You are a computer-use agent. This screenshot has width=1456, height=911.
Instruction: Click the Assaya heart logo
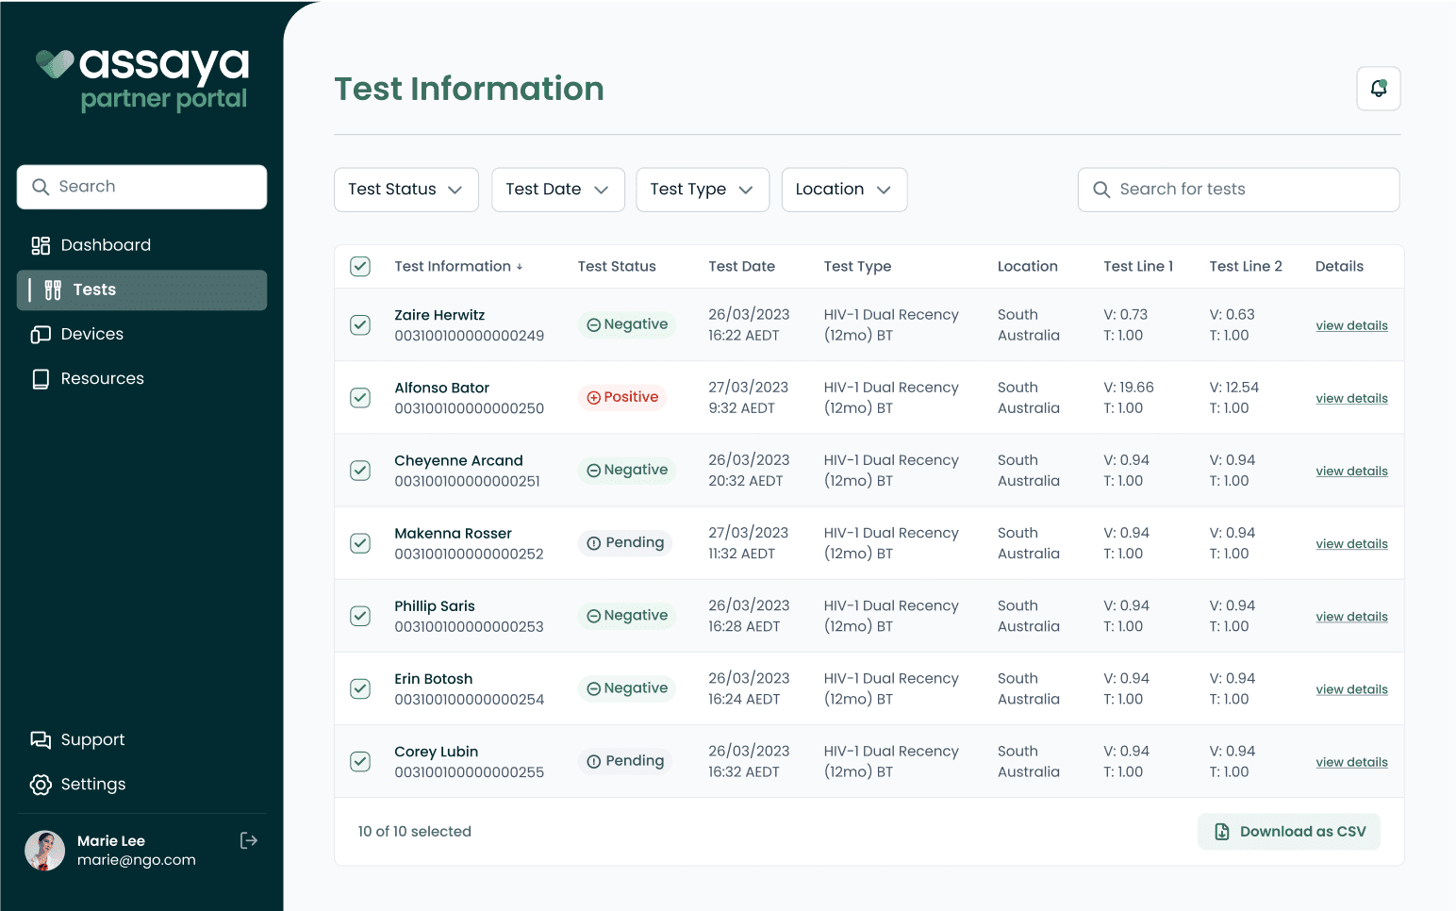(55, 64)
